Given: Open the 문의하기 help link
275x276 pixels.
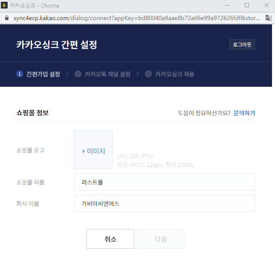Looking at the screenshot, I should 244,113.
